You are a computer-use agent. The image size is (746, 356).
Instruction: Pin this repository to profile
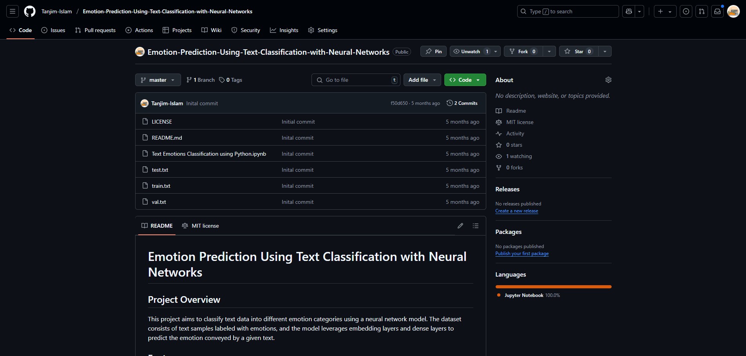pyautogui.click(x=433, y=52)
